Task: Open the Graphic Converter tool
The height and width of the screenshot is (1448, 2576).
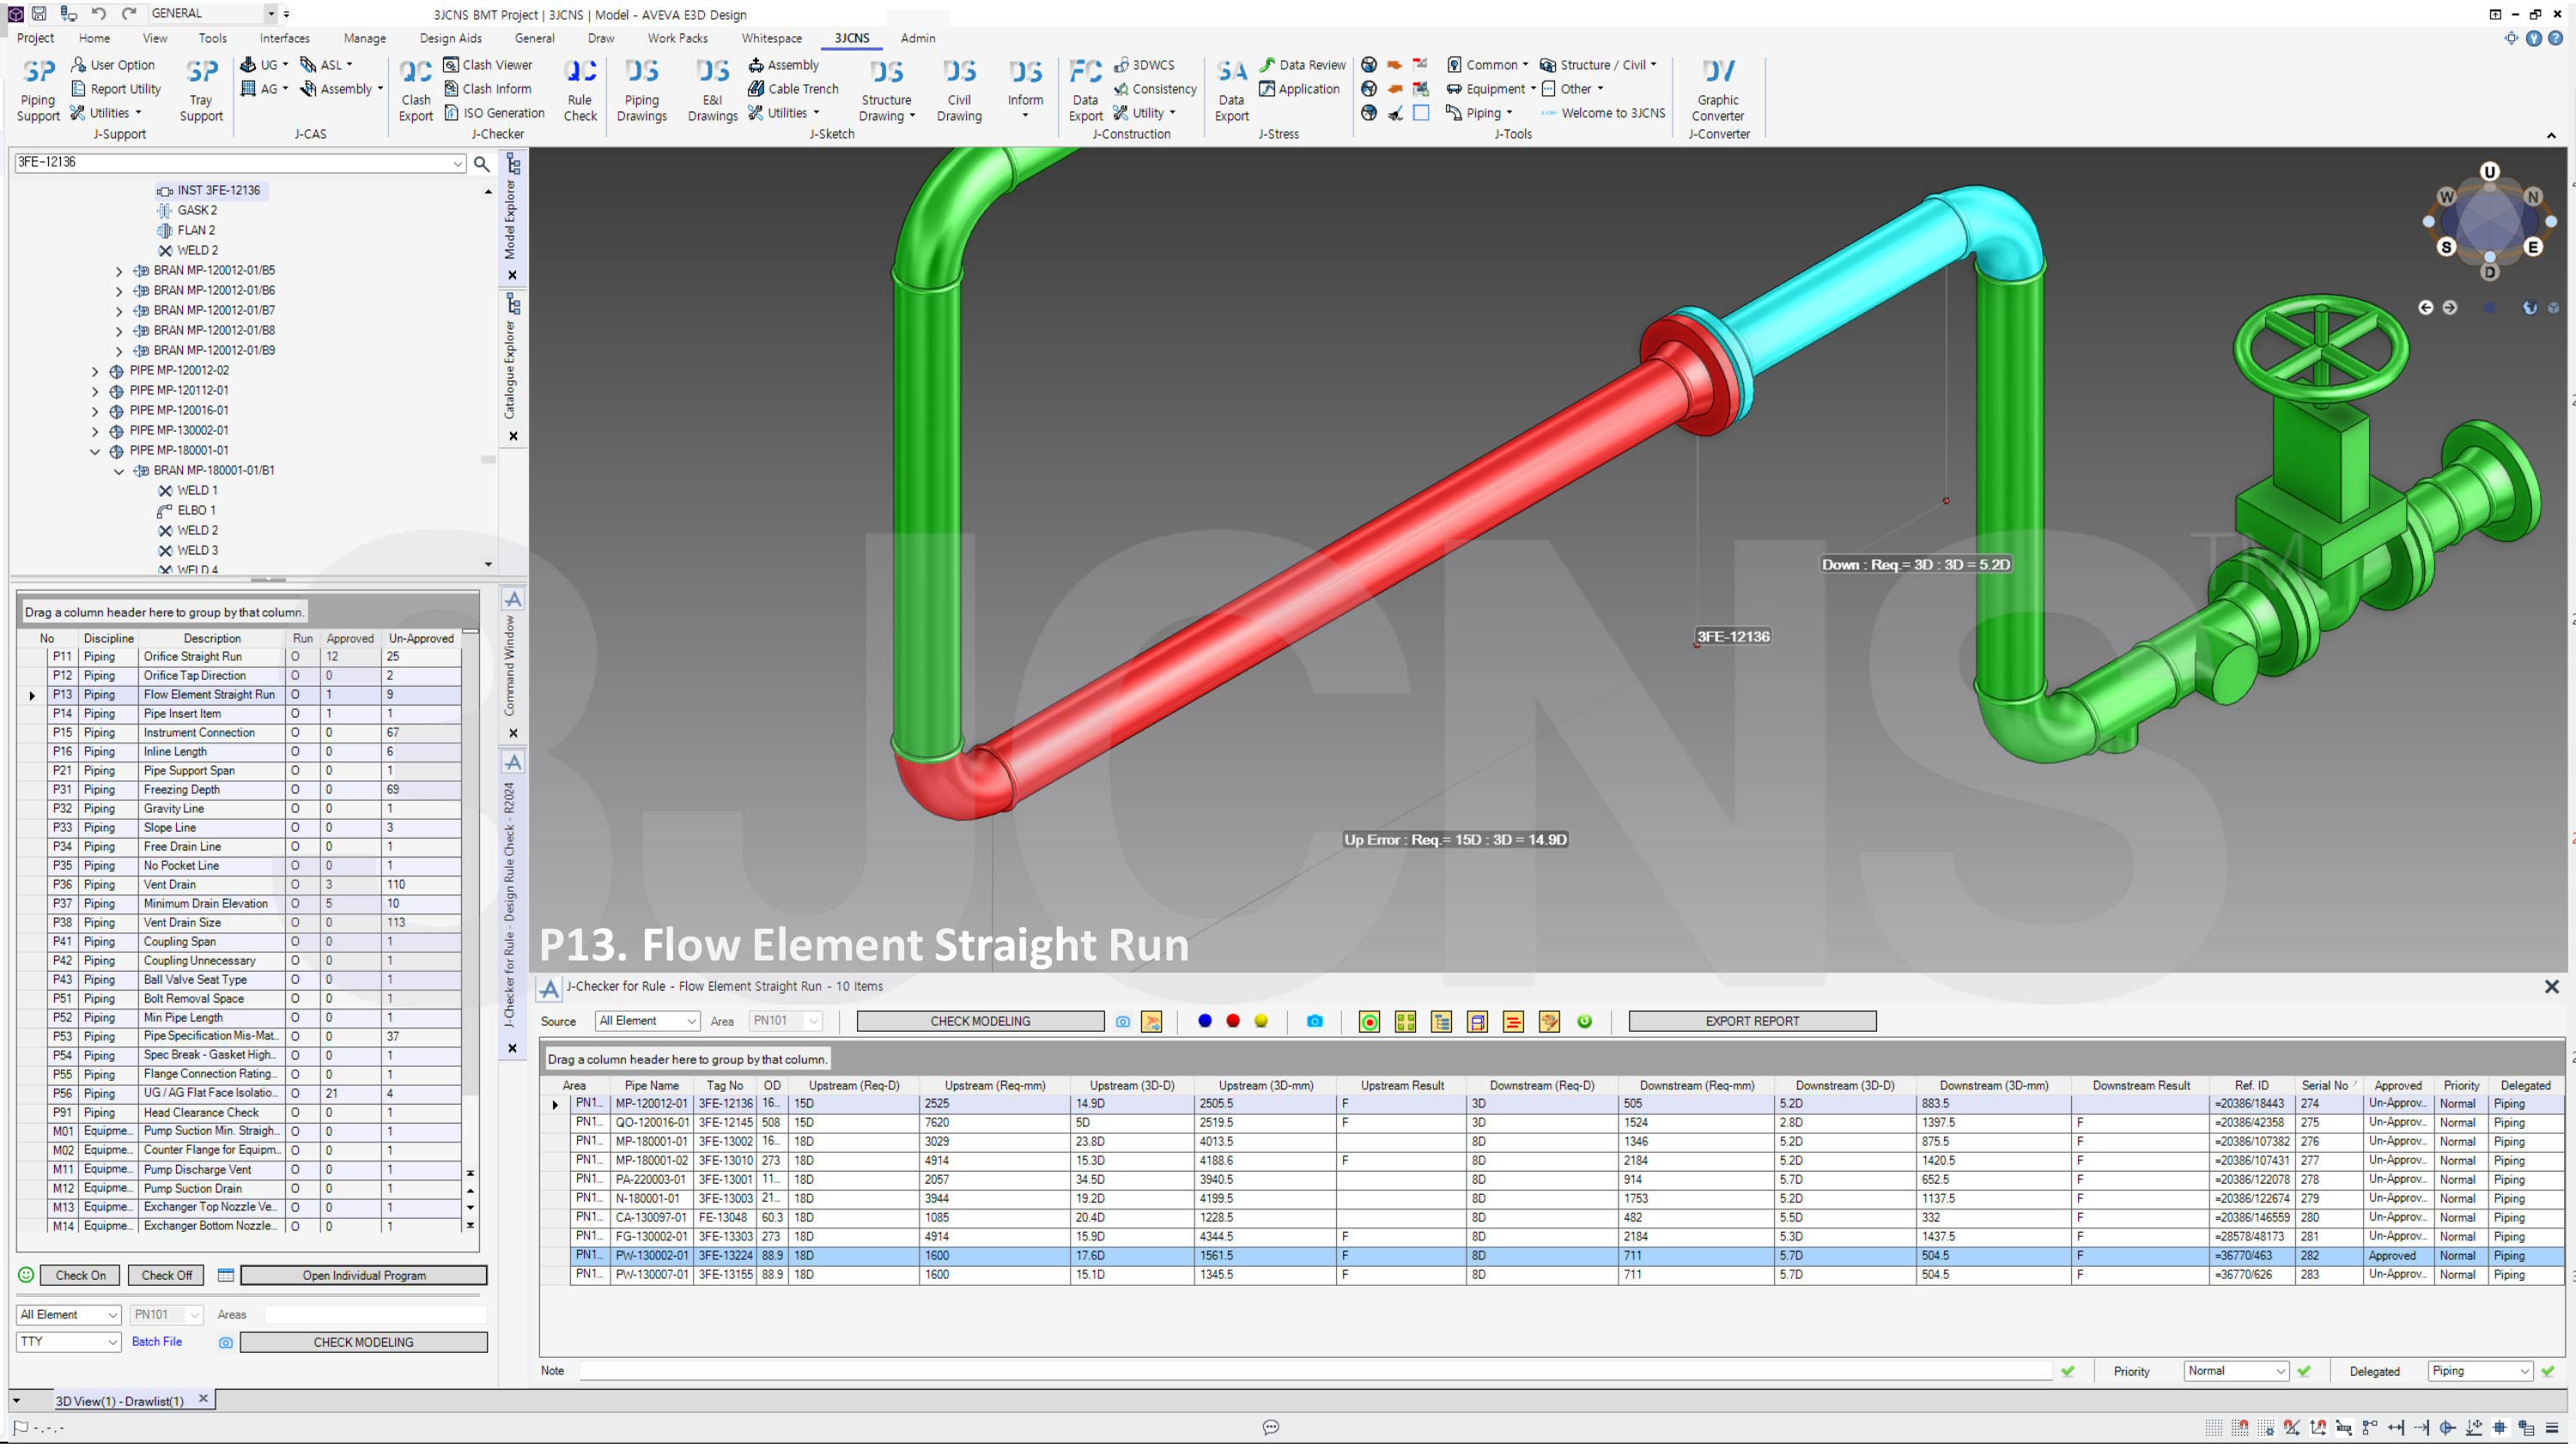Action: point(1718,90)
